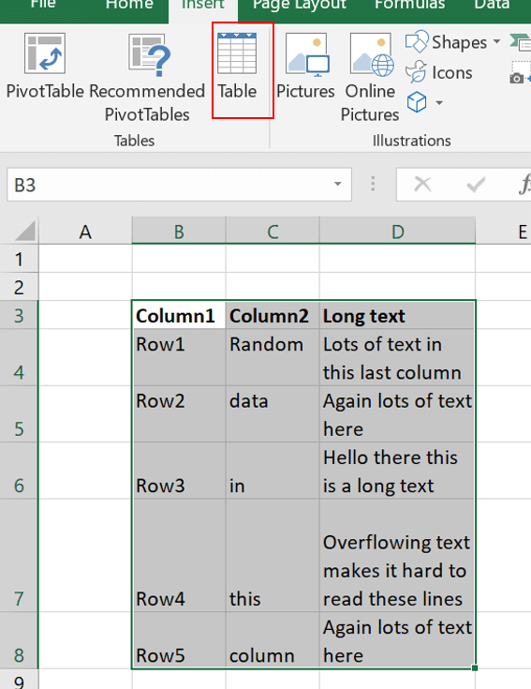Expand the Name Box dropdown arrow

(x=337, y=184)
